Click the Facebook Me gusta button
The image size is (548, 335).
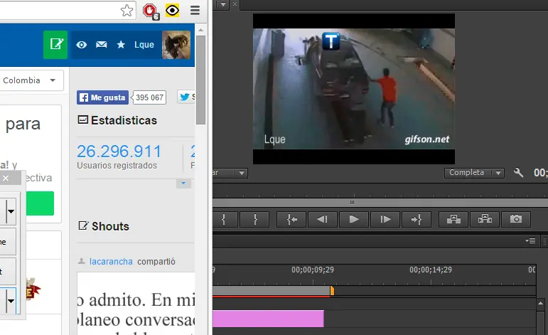point(102,97)
